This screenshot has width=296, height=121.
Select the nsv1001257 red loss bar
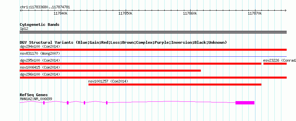pos(175,85)
